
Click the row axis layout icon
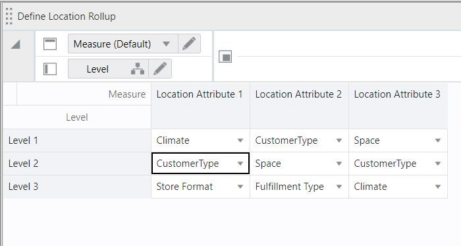[50, 69]
